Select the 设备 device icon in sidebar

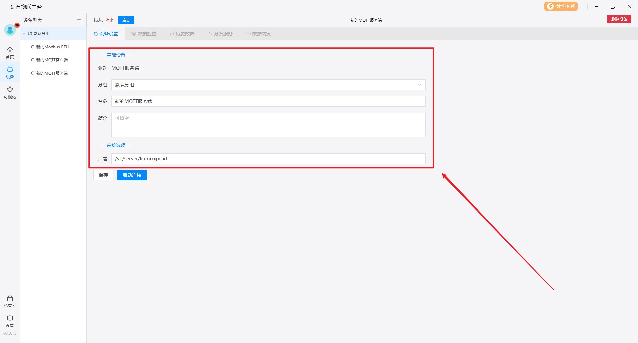[x=10, y=72]
